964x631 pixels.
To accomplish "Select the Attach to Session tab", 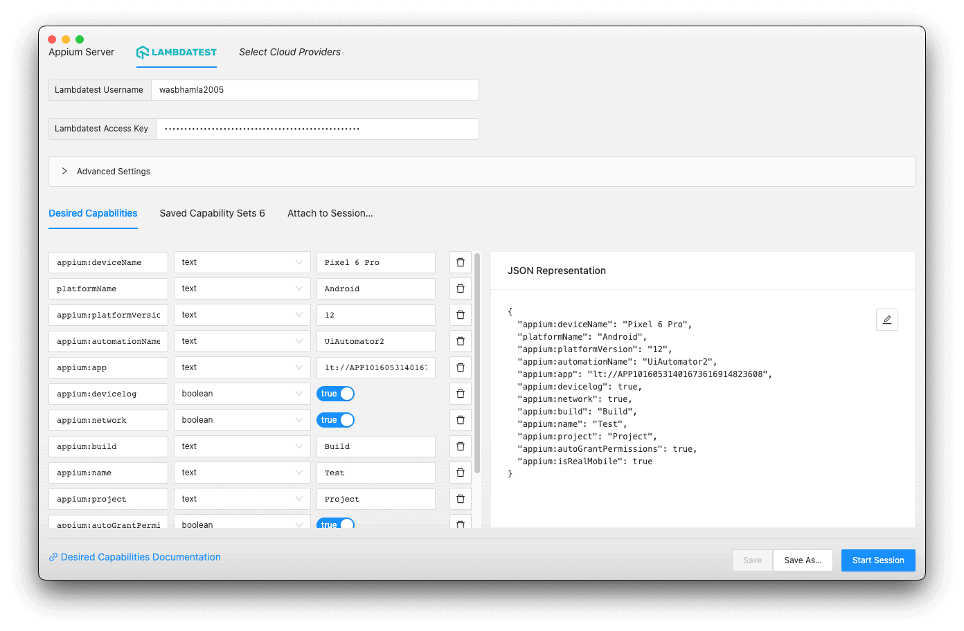I will click(x=330, y=213).
